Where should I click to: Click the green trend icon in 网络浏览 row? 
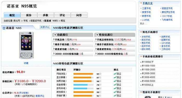[115, 74]
